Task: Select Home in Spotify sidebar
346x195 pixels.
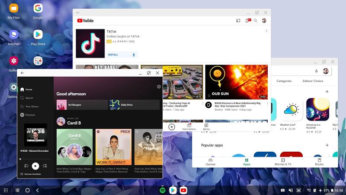Action: tap(26, 89)
